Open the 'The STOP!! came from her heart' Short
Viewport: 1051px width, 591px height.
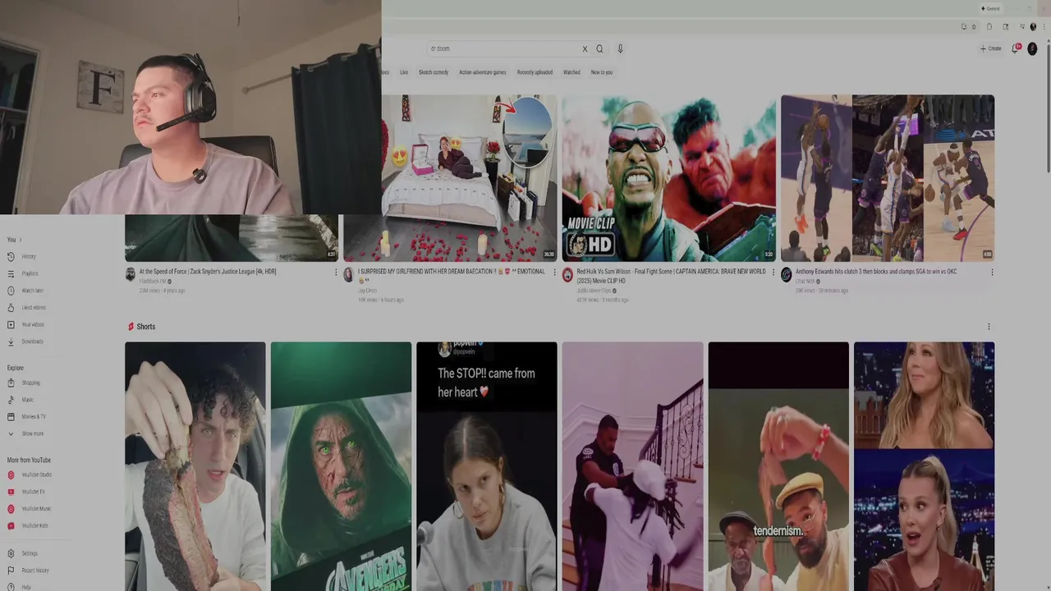click(487, 466)
